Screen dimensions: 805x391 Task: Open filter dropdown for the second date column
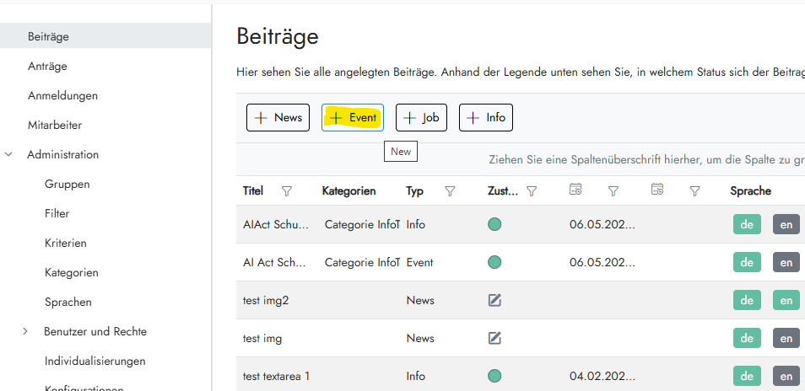coord(694,191)
